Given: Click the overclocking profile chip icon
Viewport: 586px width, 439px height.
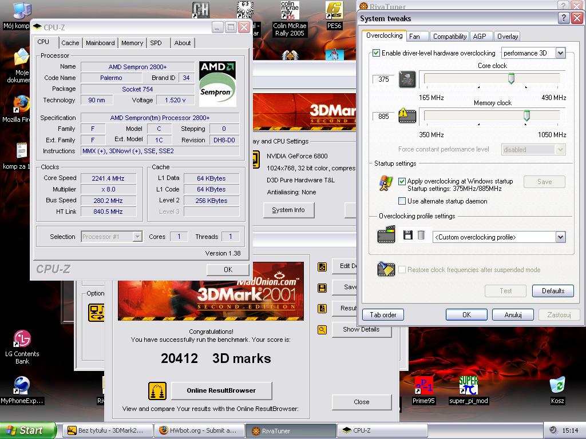Looking at the screenshot, I should [x=386, y=235].
